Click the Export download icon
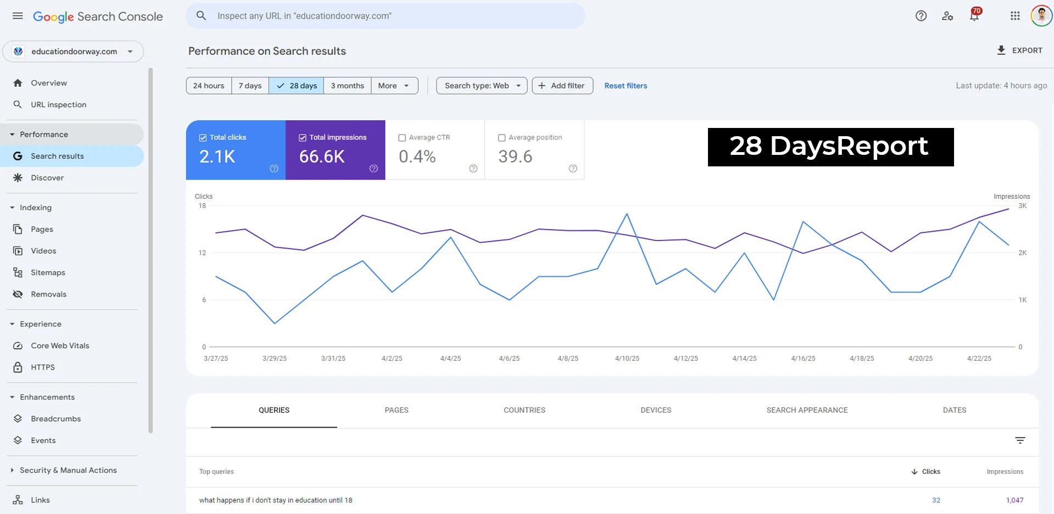 pos(1001,51)
